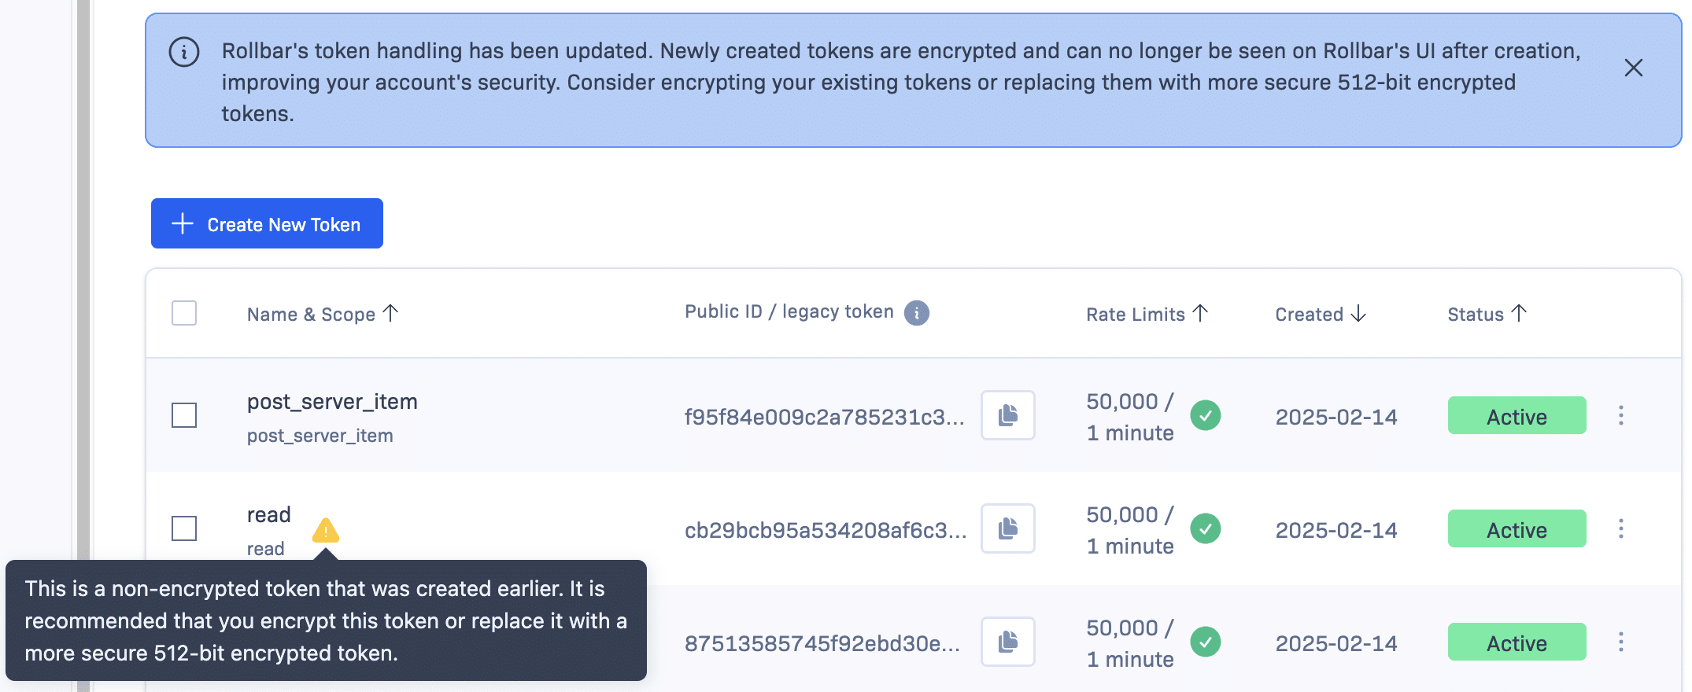Click the Create New Token button
The height and width of the screenshot is (692, 1692).
coord(267,223)
